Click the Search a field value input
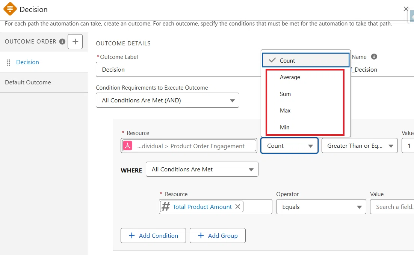 392,207
